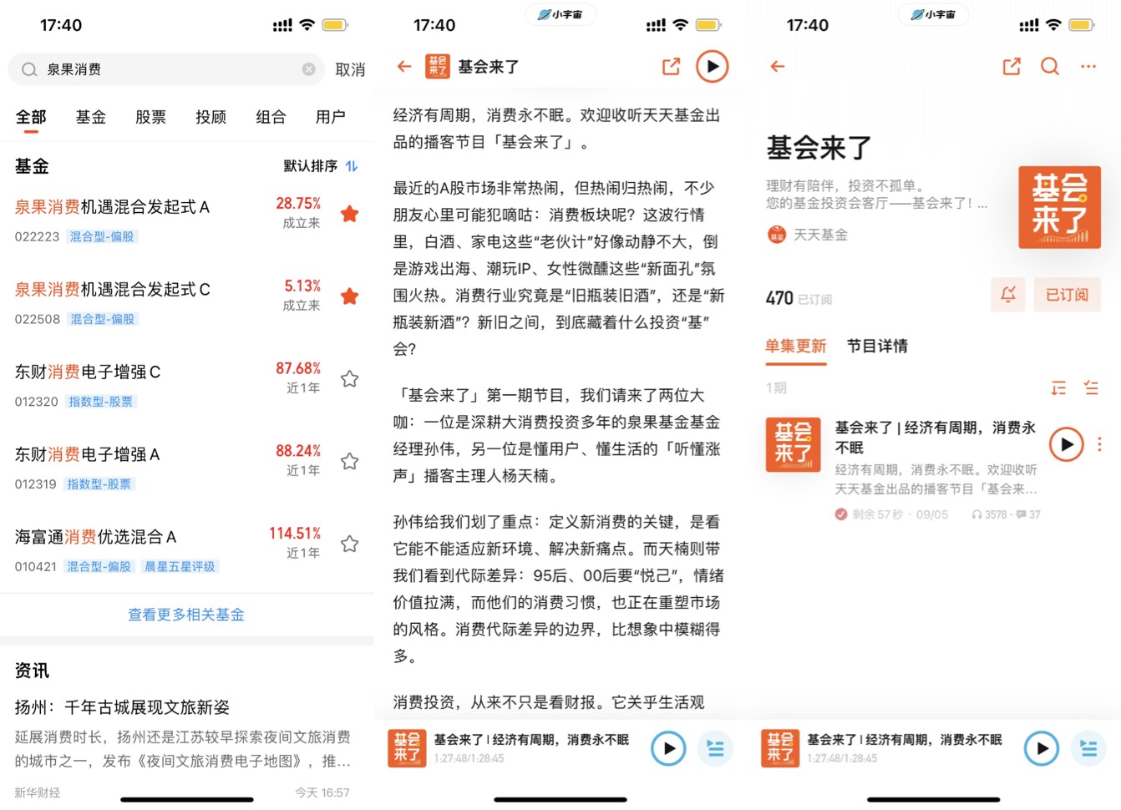
Task: Click search input containing 泉果消费
Action: [165, 69]
